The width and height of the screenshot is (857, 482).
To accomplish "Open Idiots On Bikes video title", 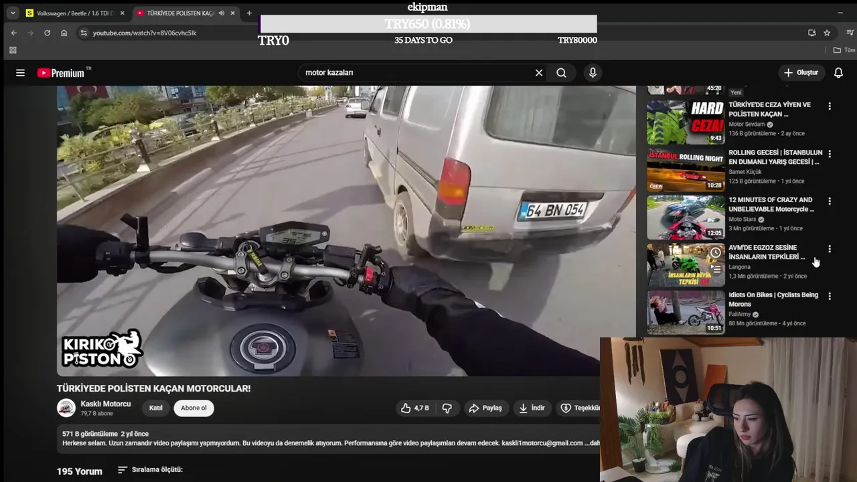I will (x=773, y=299).
